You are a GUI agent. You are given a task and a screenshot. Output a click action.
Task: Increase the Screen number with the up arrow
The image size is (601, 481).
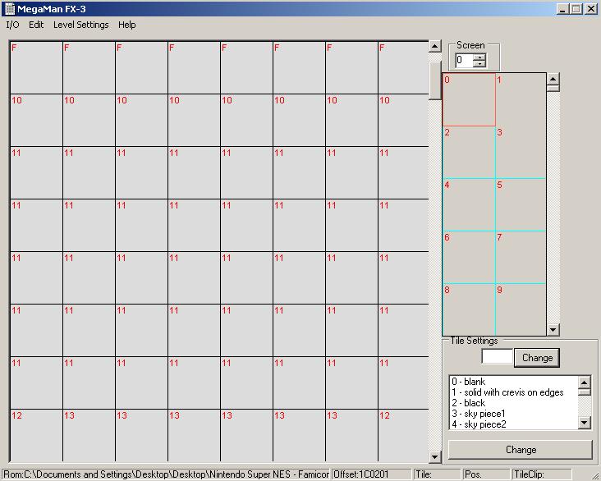pyautogui.click(x=479, y=57)
